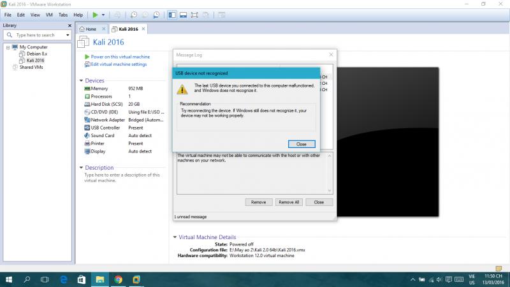
Task: Open the Help menu
Action: pyautogui.click(x=78, y=15)
